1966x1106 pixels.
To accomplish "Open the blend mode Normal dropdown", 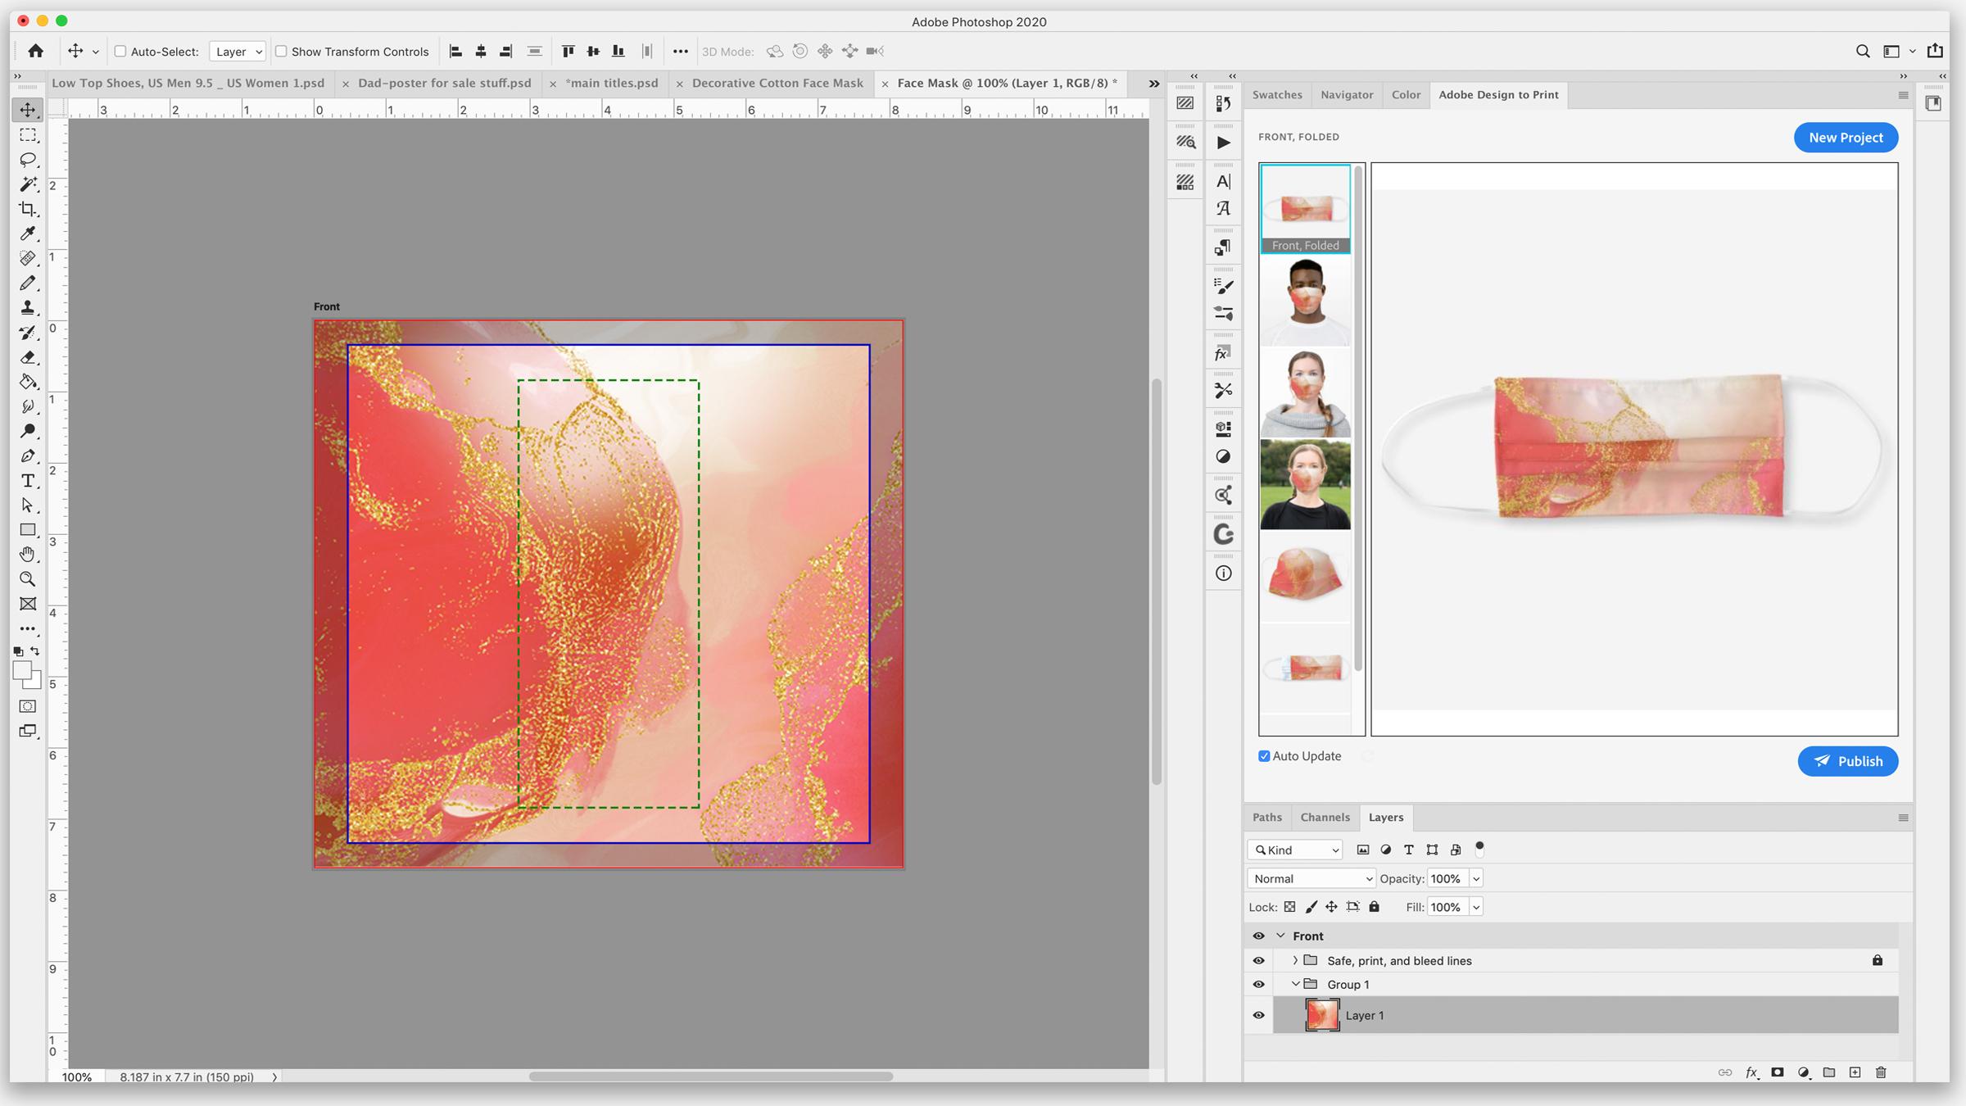I will 1311,878.
